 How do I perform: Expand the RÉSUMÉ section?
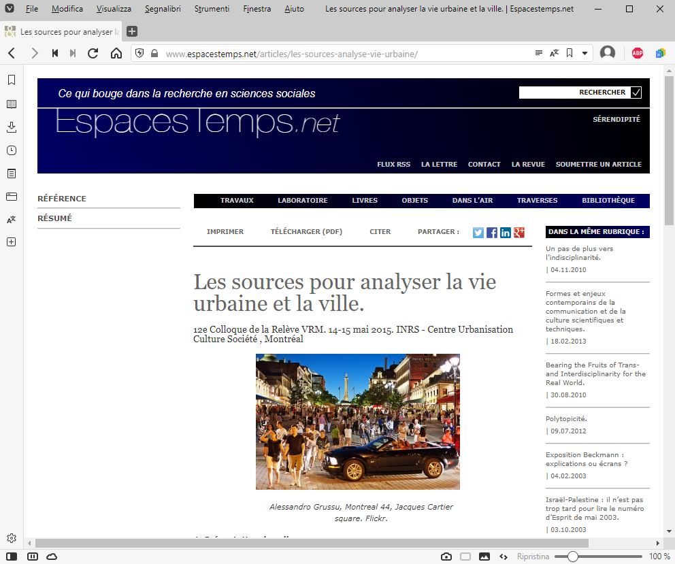54,218
